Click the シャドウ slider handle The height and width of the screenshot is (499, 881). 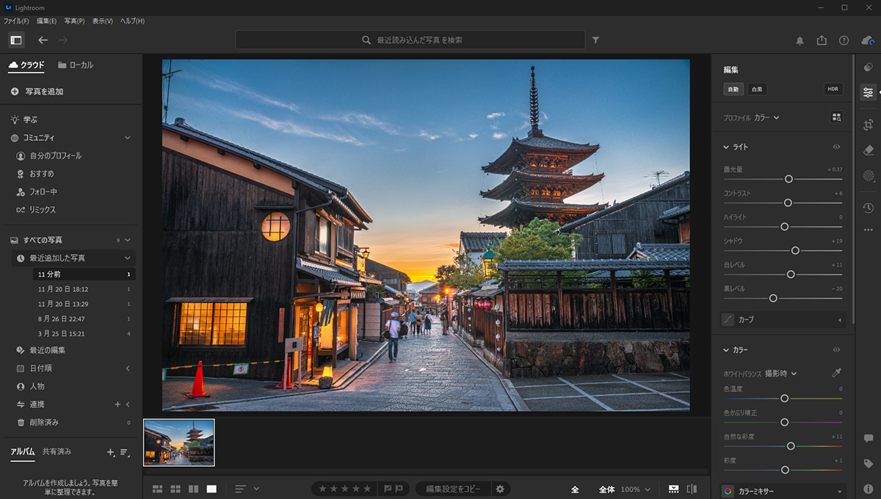pyautogui.click(x=795, y=250)
